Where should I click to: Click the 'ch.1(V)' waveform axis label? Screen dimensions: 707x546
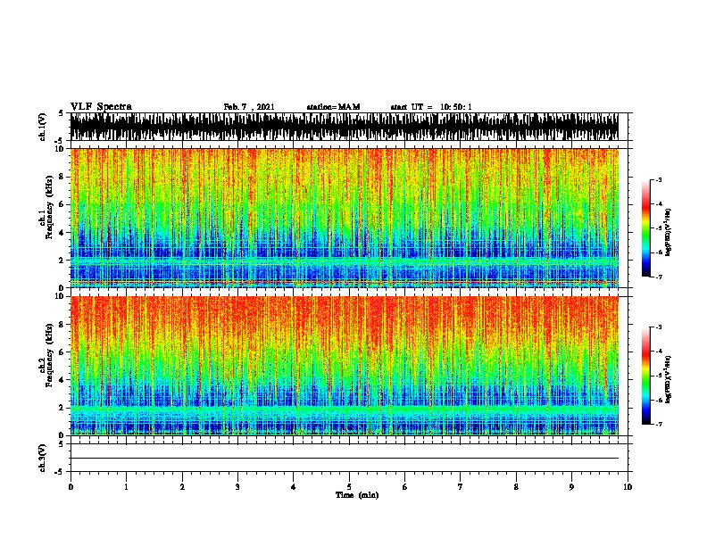(43, 127)
